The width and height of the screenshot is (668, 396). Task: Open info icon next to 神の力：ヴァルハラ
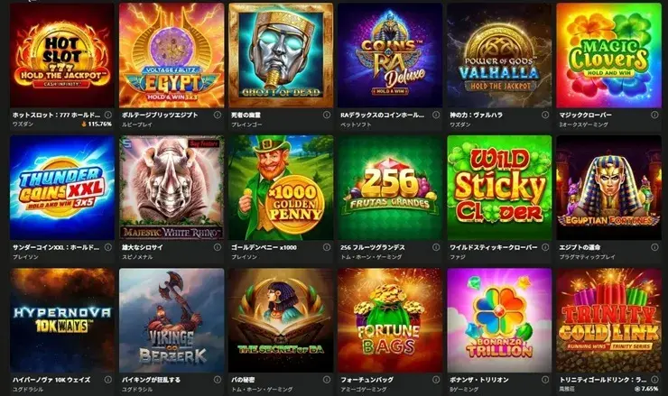(x=545, y=115)
